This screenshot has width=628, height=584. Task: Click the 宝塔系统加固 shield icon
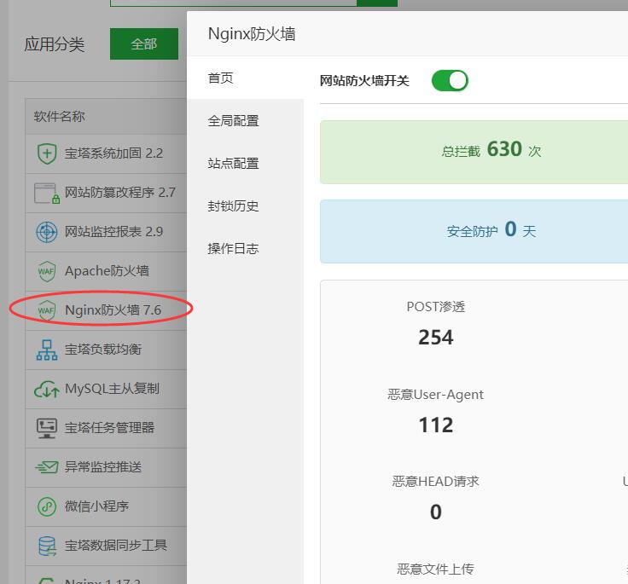click(46, 153)
